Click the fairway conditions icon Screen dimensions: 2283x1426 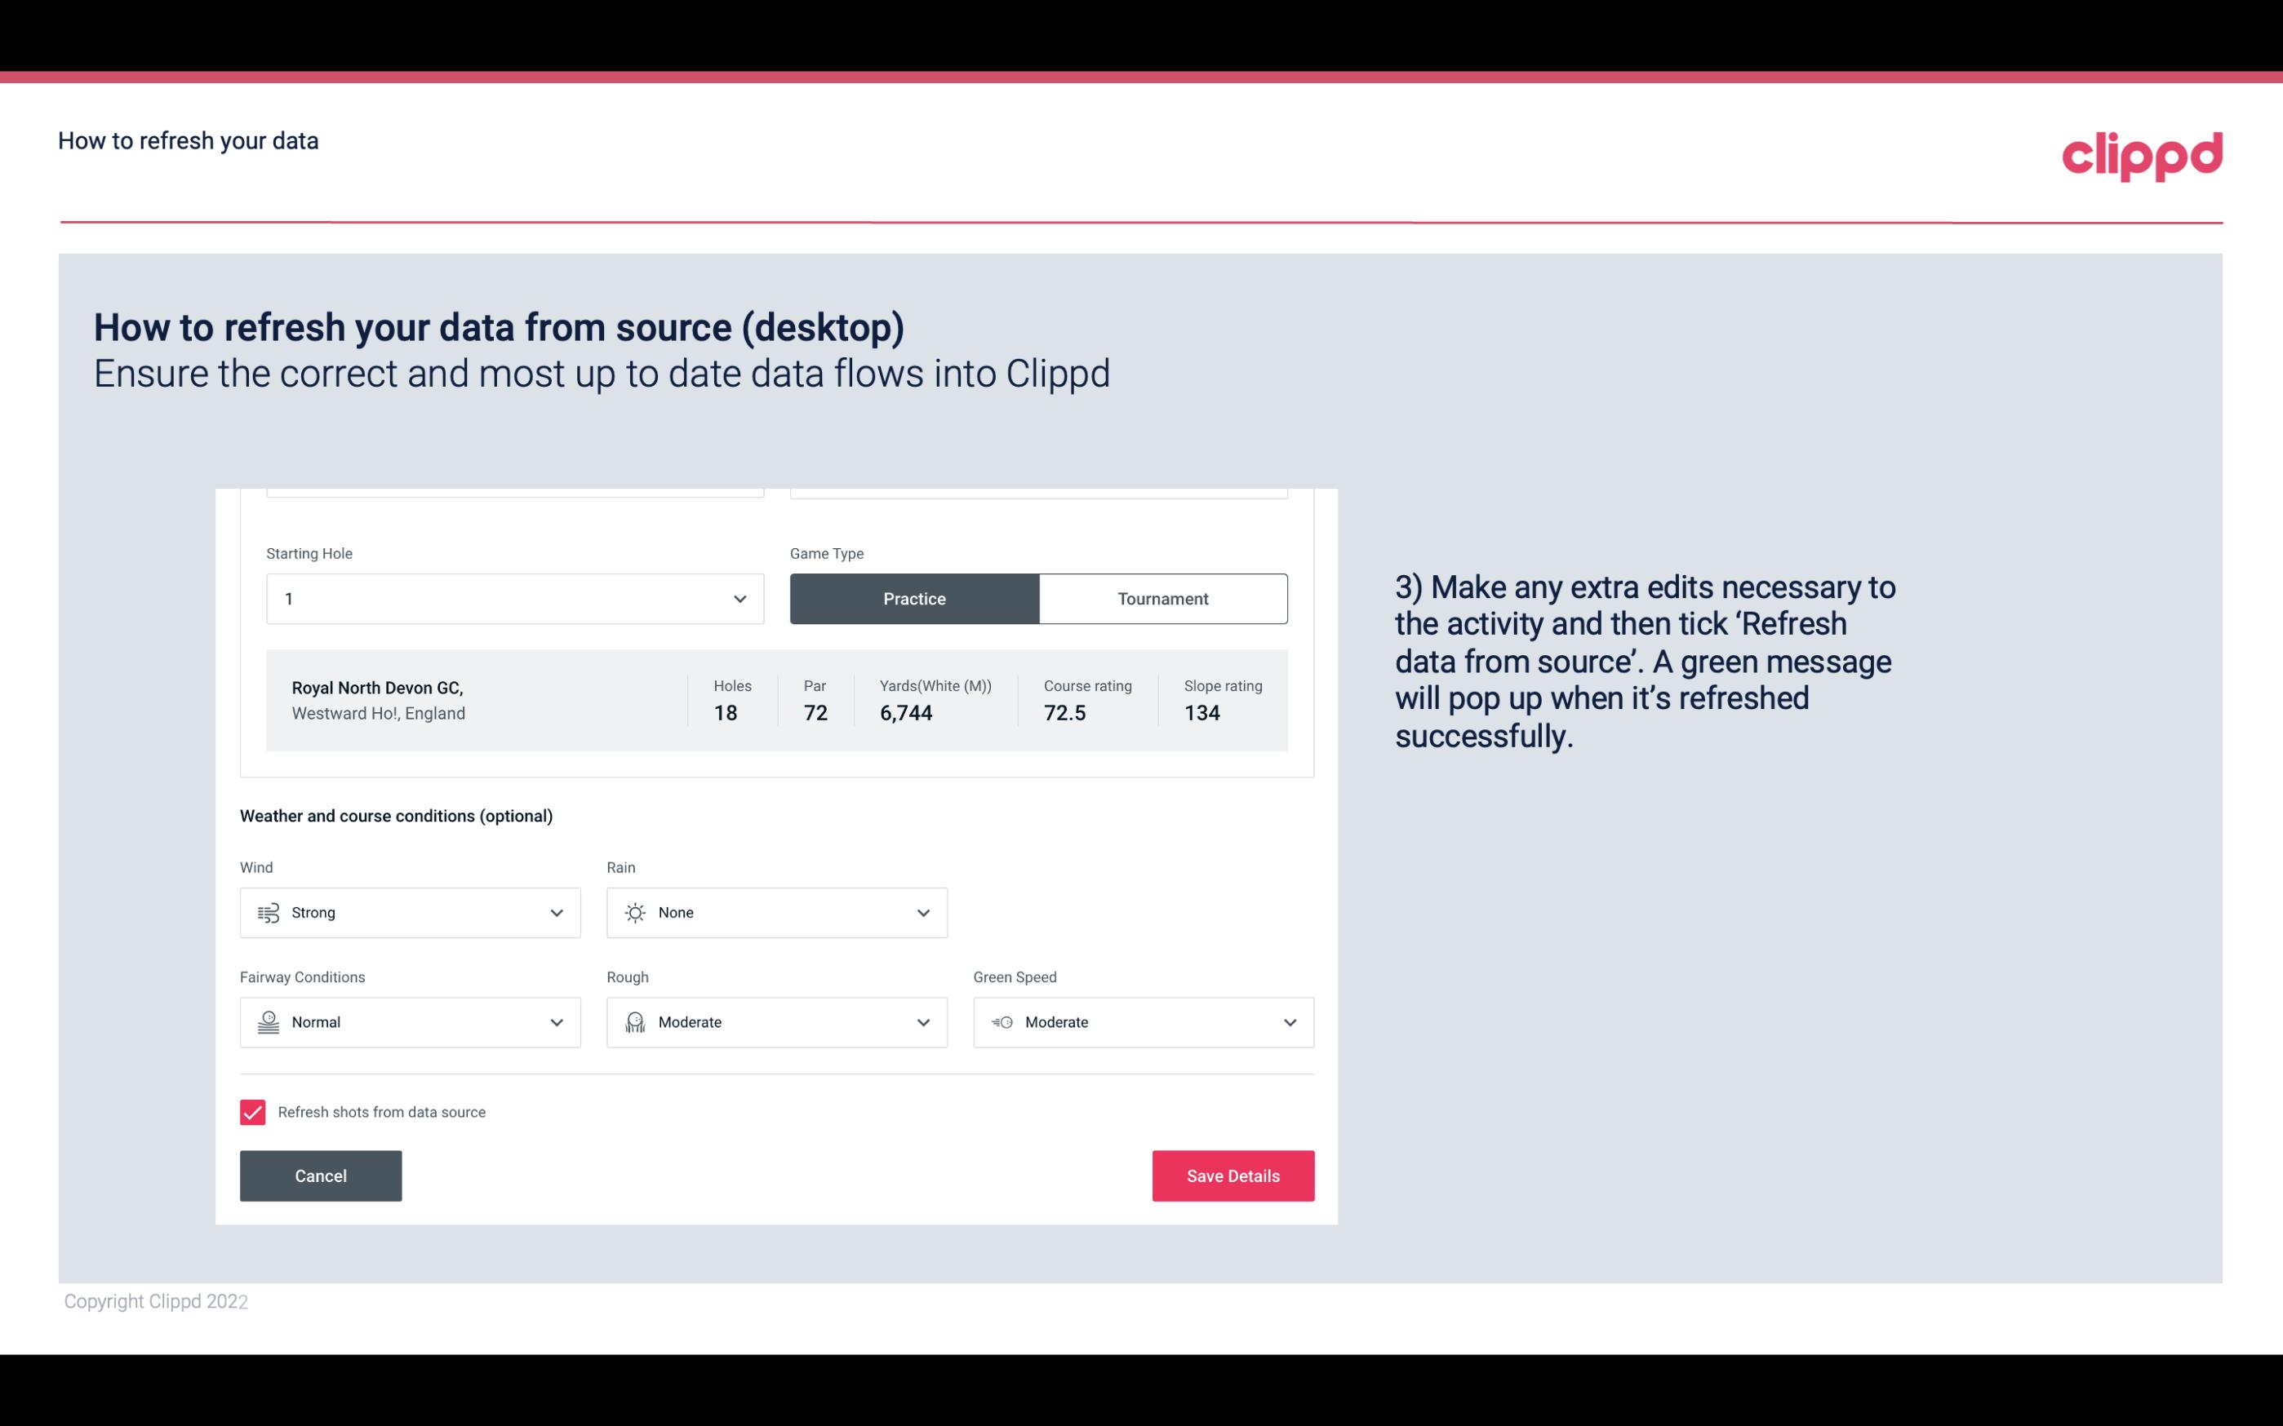[x=266, y=1022]
